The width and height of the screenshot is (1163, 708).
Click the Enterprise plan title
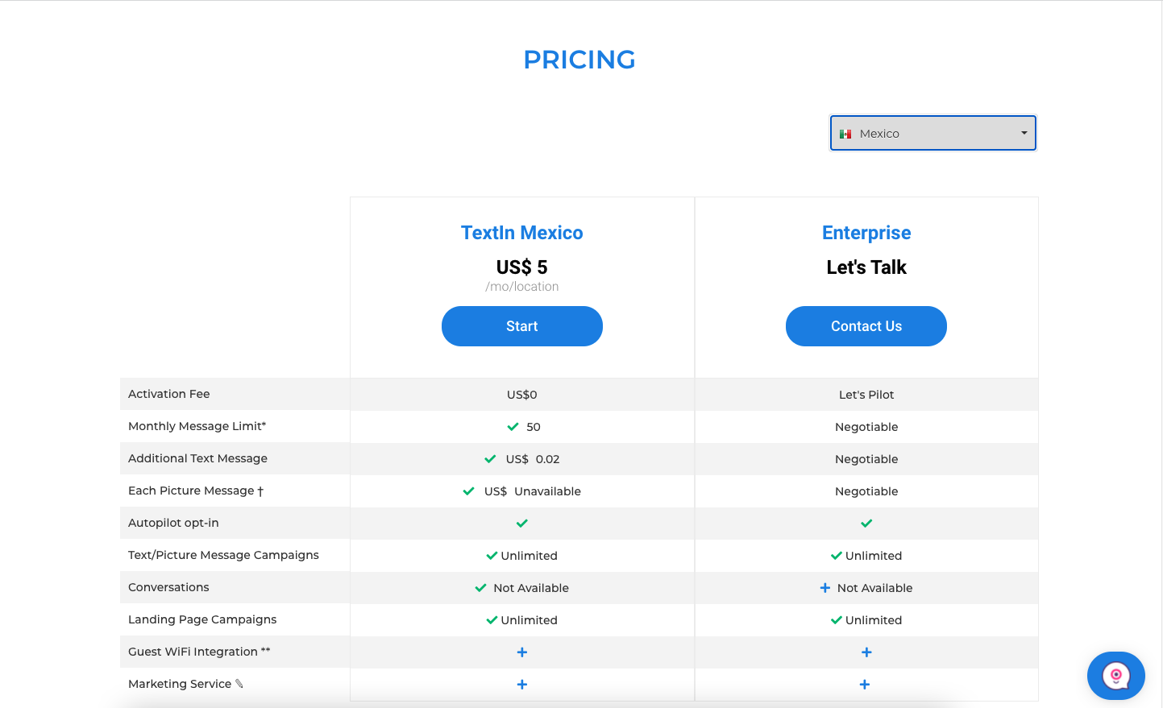(866, 233)
